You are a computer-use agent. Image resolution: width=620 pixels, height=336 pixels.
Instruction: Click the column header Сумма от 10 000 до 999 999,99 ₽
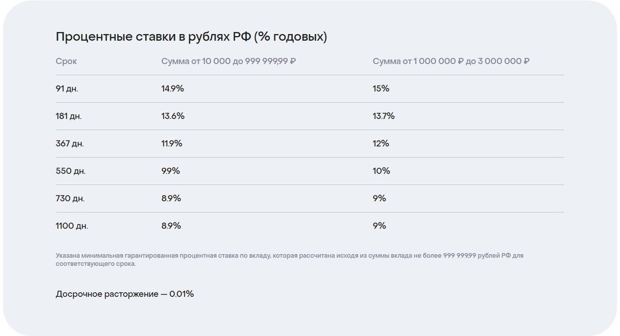pyautogui.click(x=228, y=61)
